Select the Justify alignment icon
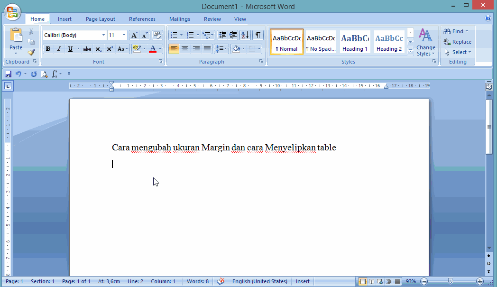The image size is (497, 287). pyautogui.click(x=207, y=49)
